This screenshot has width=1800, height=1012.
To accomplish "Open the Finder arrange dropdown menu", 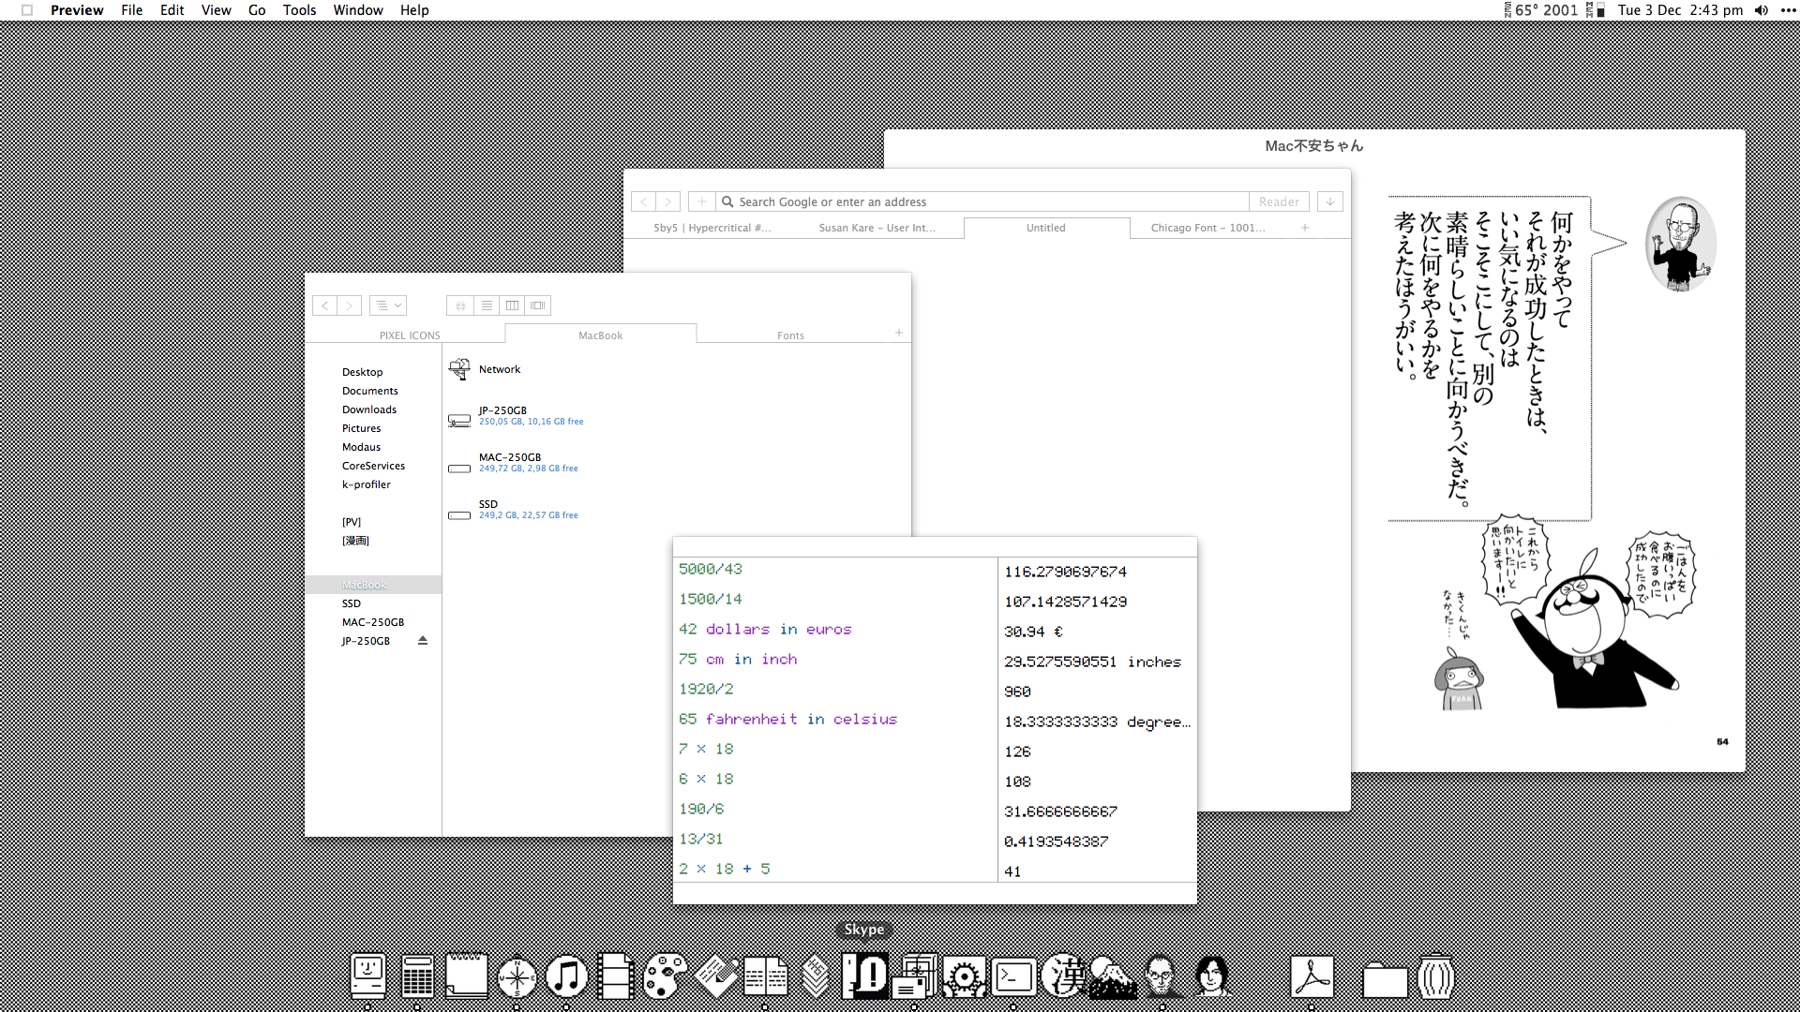I will click(x=387, y=305).
